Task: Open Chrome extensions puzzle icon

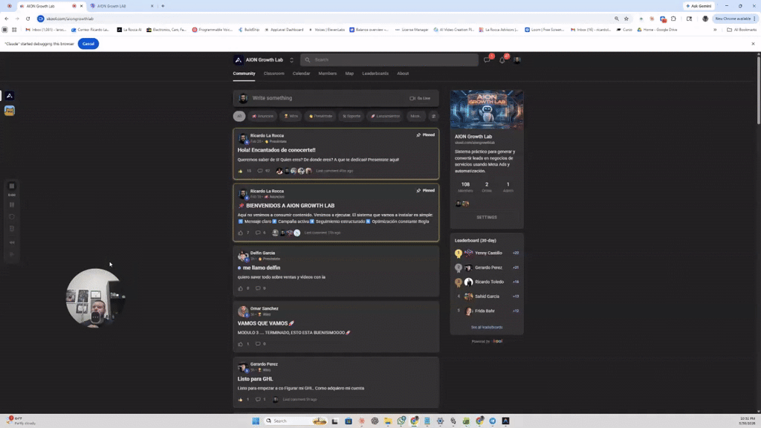Action: point(673,19)
